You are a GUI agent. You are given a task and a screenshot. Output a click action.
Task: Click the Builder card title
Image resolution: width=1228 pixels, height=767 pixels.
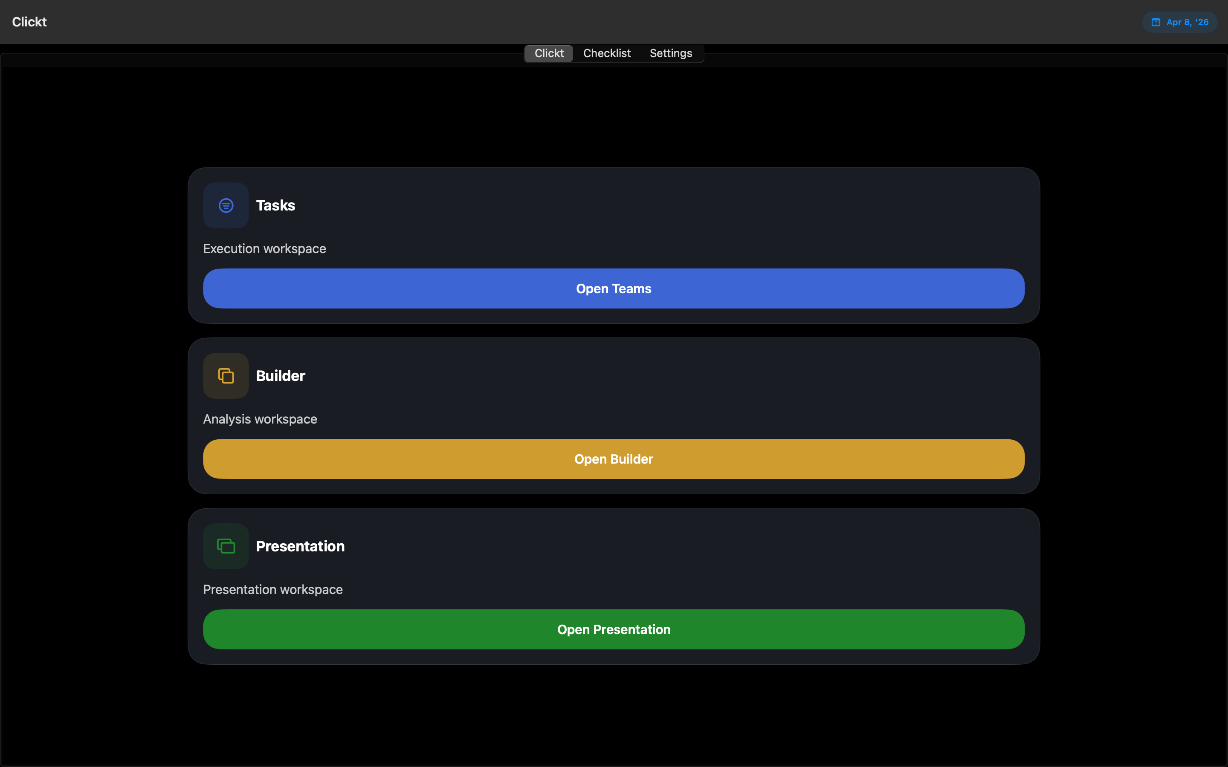point(280,375)
